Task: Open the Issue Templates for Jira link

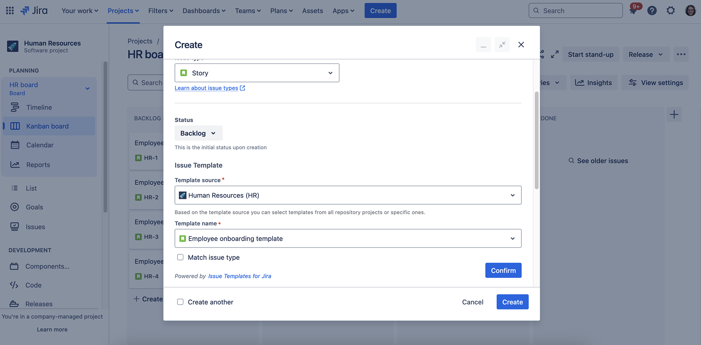Action: point(240,276)
